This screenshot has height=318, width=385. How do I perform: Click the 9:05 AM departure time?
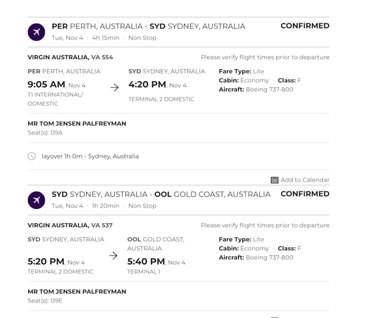pos(46,85)
